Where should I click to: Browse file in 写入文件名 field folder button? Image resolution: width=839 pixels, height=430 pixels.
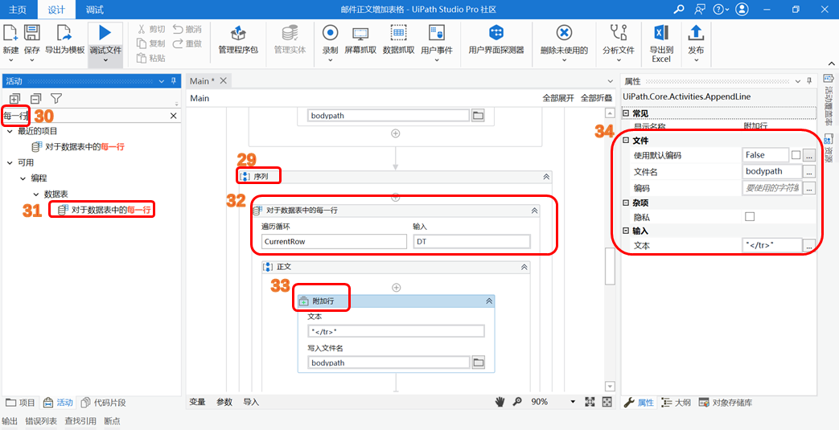pyautogui.click(x=479, y=362)
